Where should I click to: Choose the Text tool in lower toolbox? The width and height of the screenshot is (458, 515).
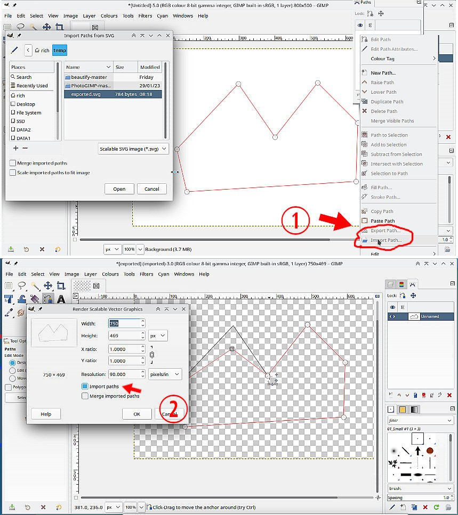[x=61, y=299]
